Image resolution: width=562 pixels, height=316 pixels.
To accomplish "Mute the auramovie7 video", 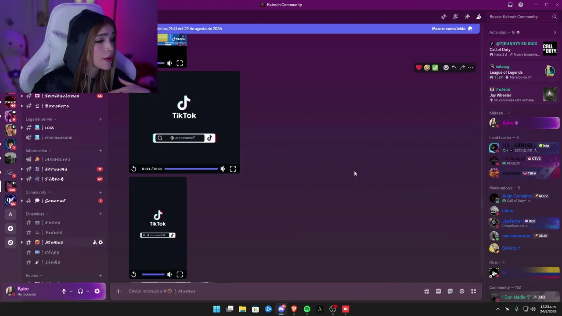I will [x=223, y=169].
